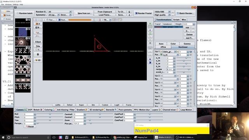Click the 3D button in left tool column

(x=38, y=60)
